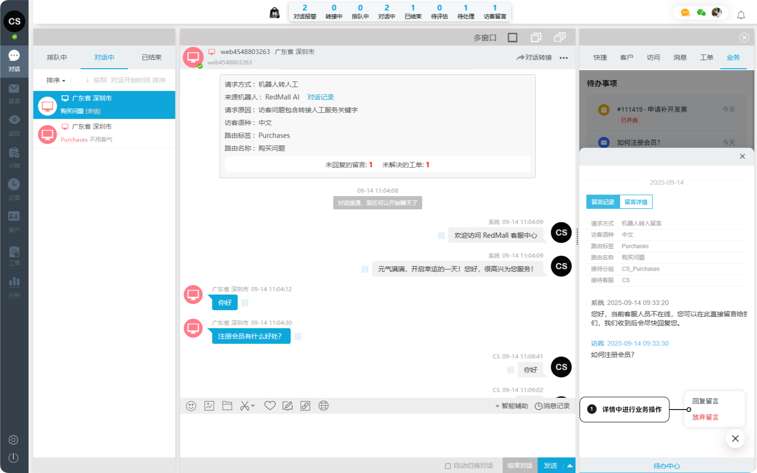Click 放弃留言 option

(705, 417)
